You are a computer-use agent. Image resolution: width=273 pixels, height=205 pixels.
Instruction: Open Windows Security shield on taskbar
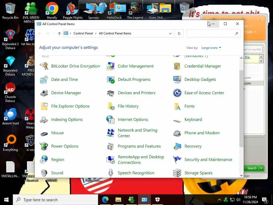coord(157,200)
